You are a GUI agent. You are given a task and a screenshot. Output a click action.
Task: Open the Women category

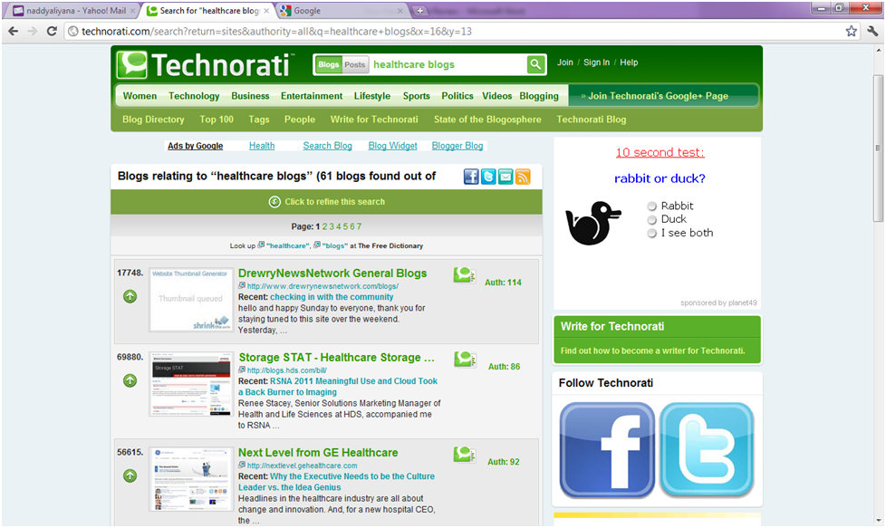pos(140,96)
